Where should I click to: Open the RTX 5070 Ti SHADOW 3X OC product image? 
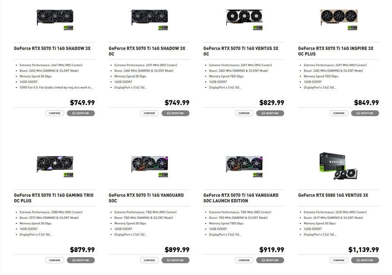coord(150,19)
